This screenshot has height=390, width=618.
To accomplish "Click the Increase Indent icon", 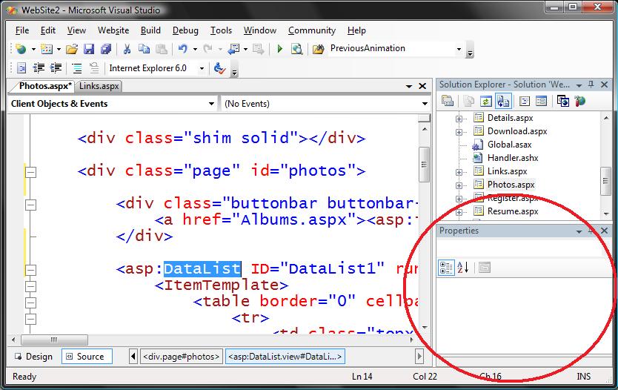I will (x=56, y=68).
